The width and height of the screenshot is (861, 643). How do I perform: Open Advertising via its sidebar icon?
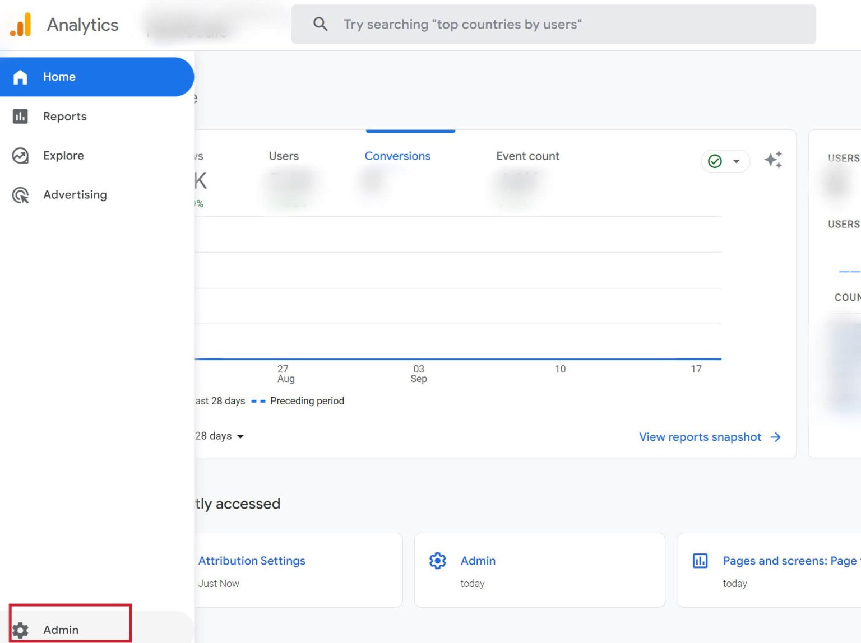tap(21, 194)
